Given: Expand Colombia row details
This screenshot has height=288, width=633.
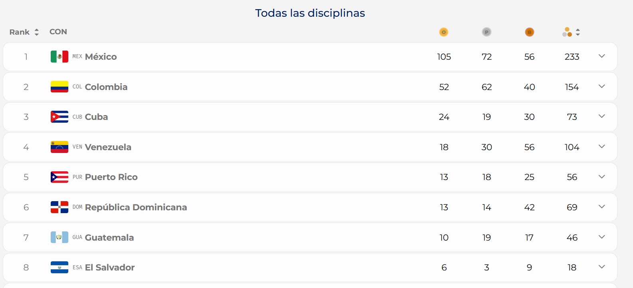Looking at the screenshot, I should pyautogui.click(x=602, y=86).
